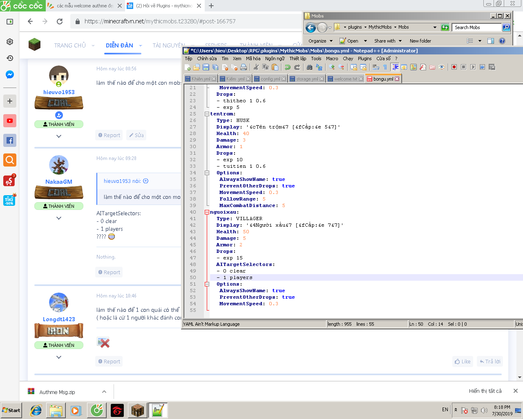Open Messenger in the Coc Coc sidebar
Image resolution: width=523 pixels, height=419 pixels.
[x=10, y=74]
